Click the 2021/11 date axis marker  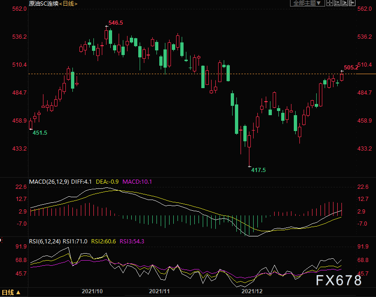tap(159, 291)
